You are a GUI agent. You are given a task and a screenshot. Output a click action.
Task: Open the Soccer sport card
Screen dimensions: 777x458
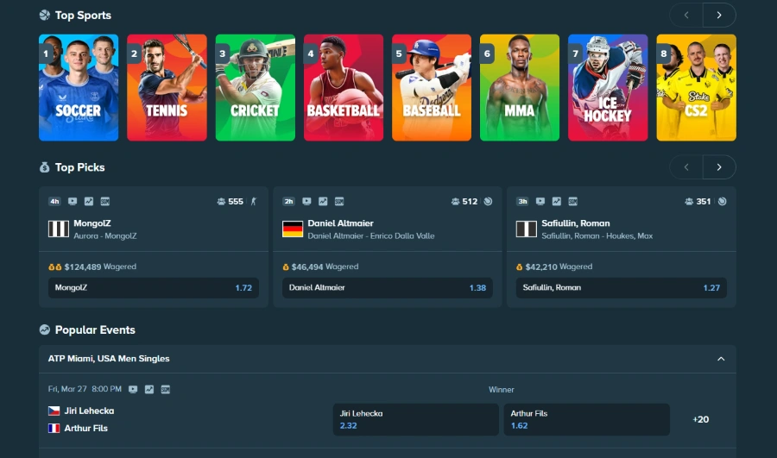click(79, 88)
